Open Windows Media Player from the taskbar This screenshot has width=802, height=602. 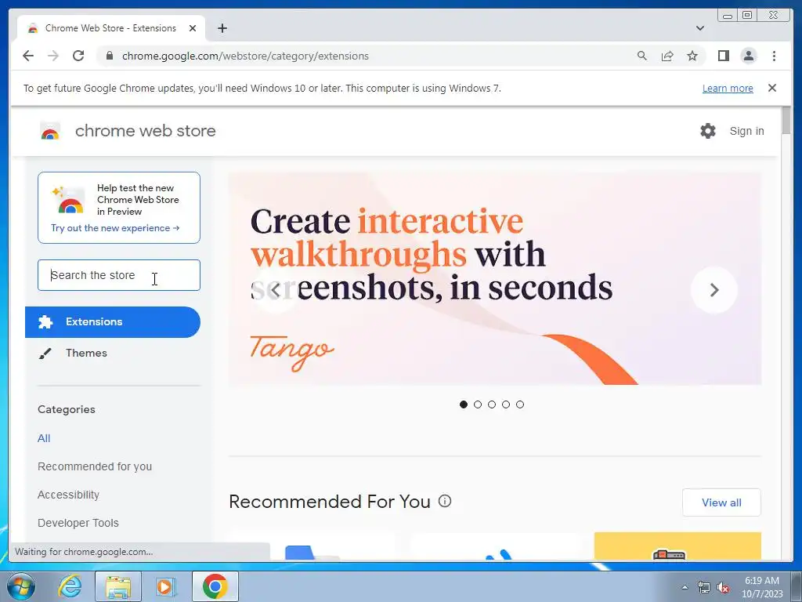coord(165,586)
